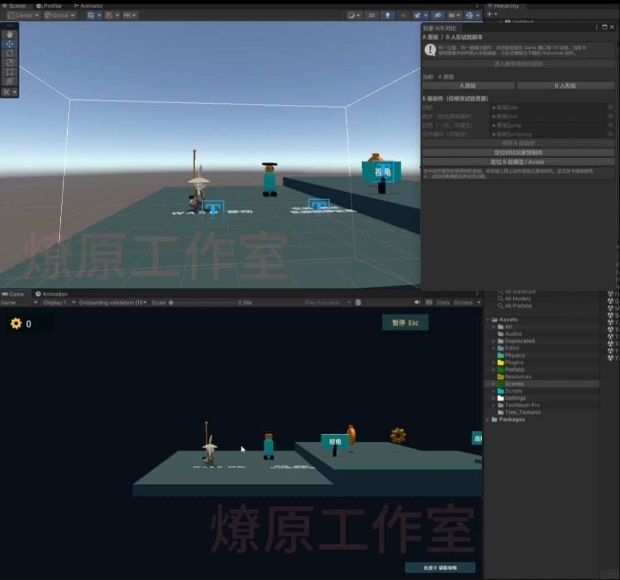Toggle 2D mode in Scene view
620x580 pixels.
click(371, 15)
